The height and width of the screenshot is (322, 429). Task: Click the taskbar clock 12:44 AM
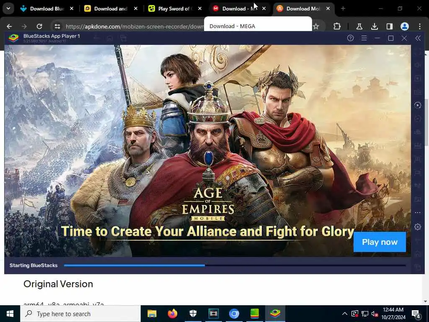tap(393, 314)
